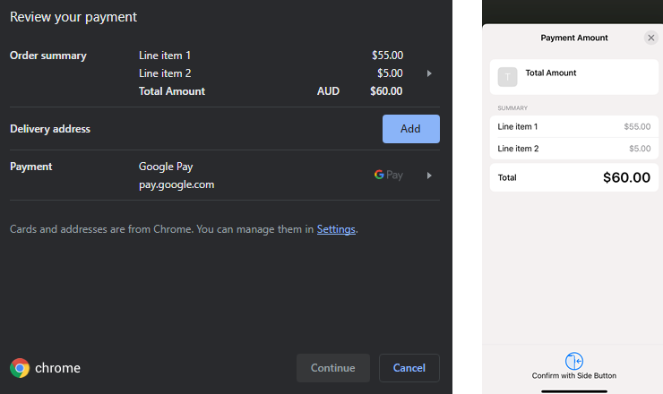Expand the Payment method arrow

(x=429, y=176)
